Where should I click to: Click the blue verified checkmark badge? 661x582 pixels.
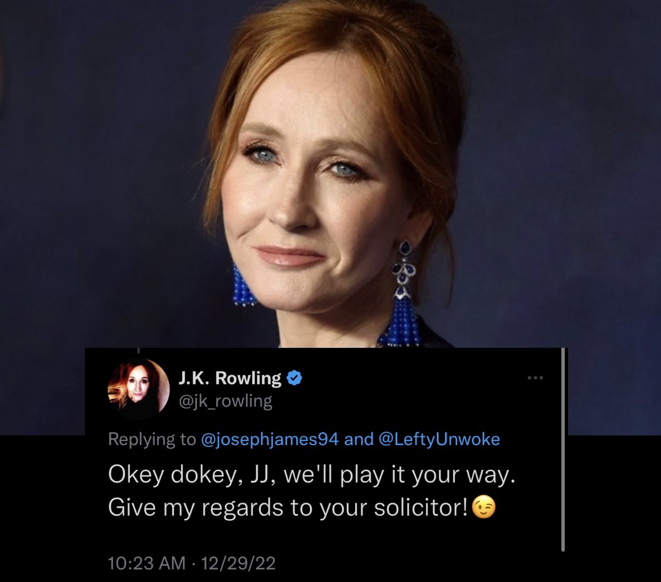[x=294, y=378]
